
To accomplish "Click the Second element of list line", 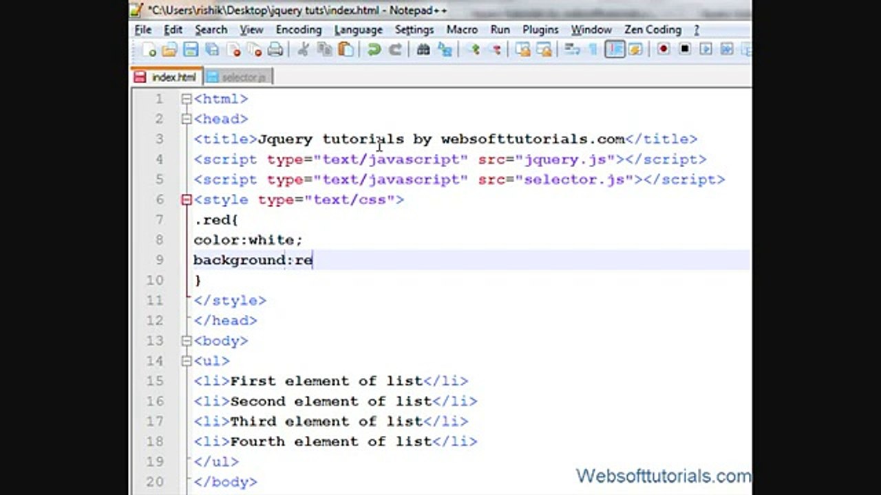I will pyautogui.click(x=335, y=401).
